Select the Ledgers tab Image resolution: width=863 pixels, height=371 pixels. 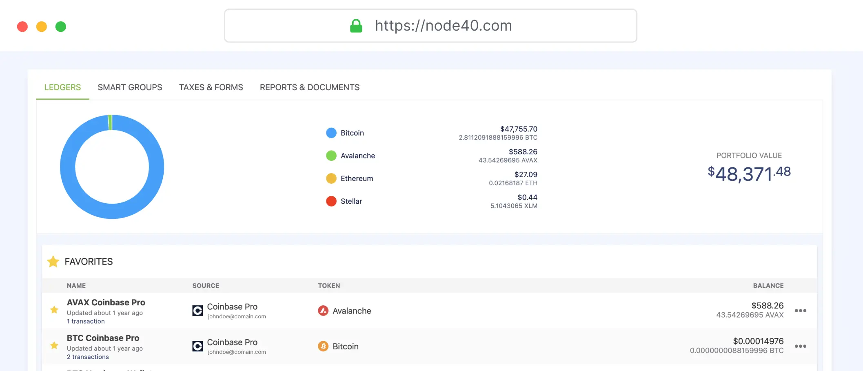coord(62,87)
